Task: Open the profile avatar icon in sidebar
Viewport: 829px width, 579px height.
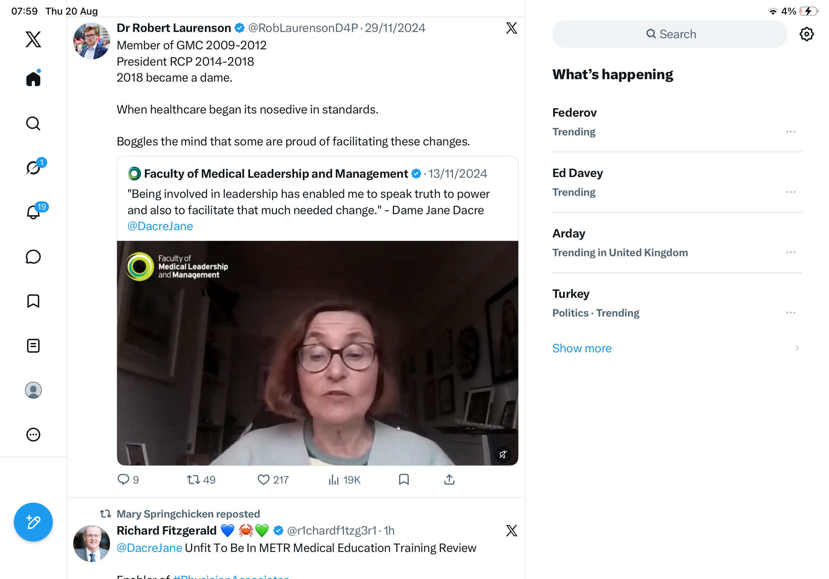Action: pyautogui.click(x=33, y=390)
